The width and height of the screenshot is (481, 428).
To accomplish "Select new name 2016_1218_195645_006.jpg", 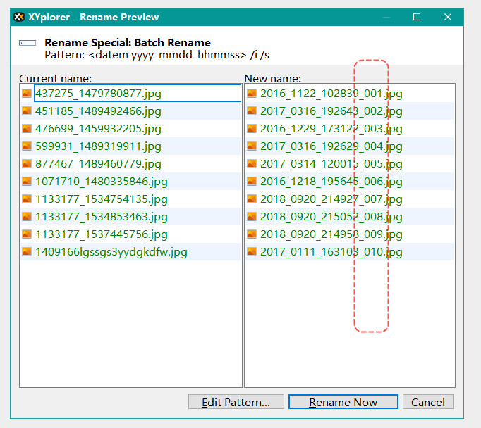I will tap(331, 181).
